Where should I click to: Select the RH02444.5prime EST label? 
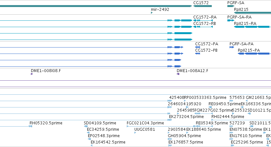[x=228, y=117]
